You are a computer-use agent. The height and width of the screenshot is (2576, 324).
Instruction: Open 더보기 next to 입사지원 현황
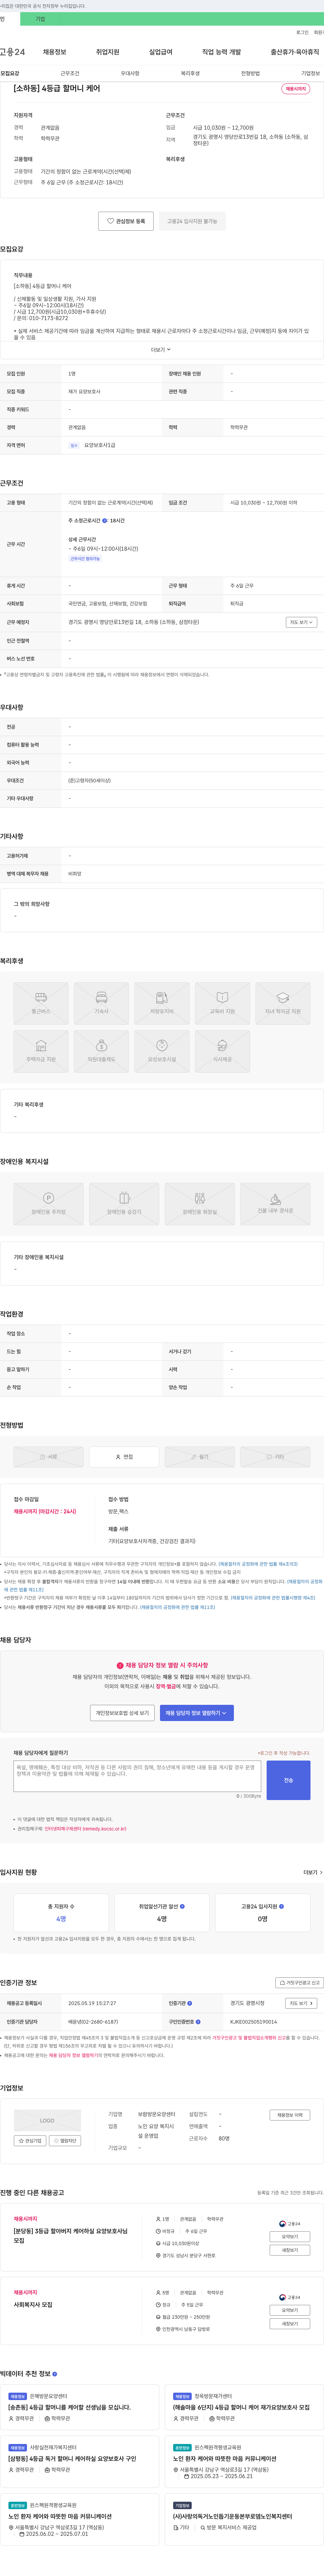[313, 1872]
